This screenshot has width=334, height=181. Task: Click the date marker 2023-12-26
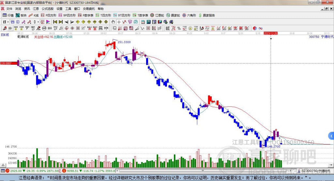click(x=270, y=33)
